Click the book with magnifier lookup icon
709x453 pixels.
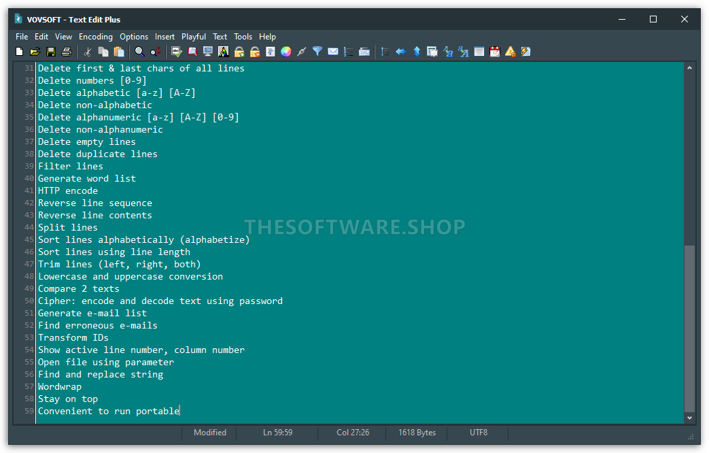tap(192, 52)
